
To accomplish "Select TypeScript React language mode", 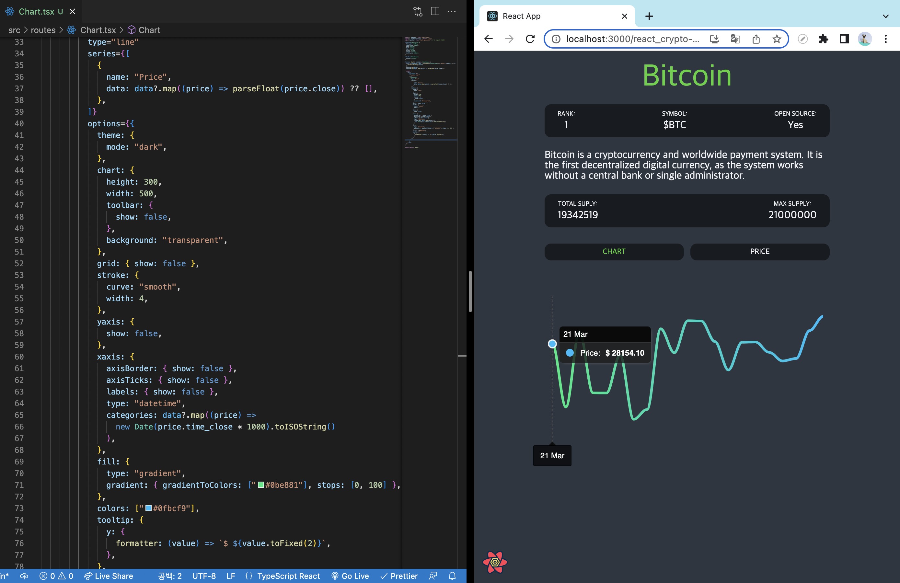I will tap(288, 576).
